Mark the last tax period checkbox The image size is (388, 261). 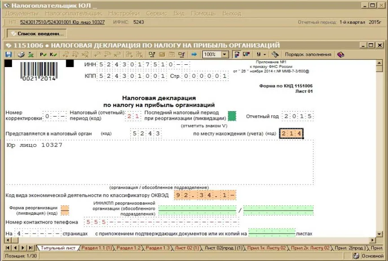tap(232, 116)
